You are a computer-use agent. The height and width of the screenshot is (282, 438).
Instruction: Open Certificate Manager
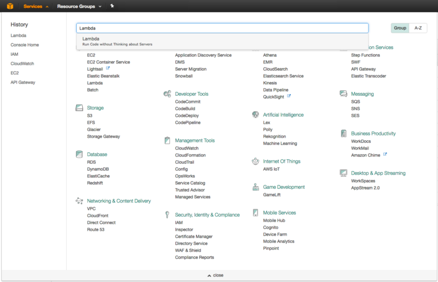click(x=194, y=237)
